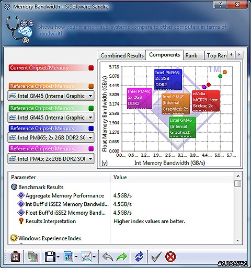Click the gray back arrow icon

pyautogui.click(x=108, y=257)
